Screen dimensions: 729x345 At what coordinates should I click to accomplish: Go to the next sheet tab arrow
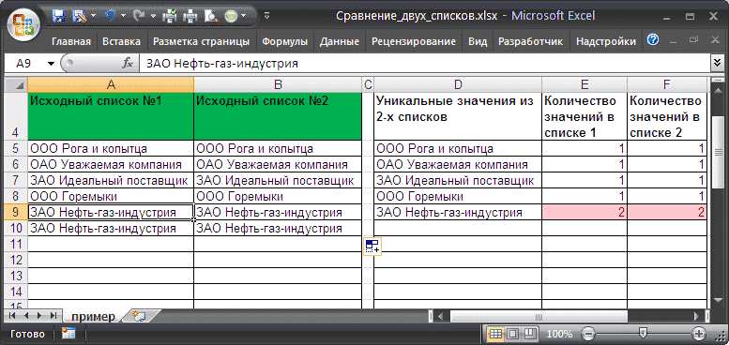39,316
